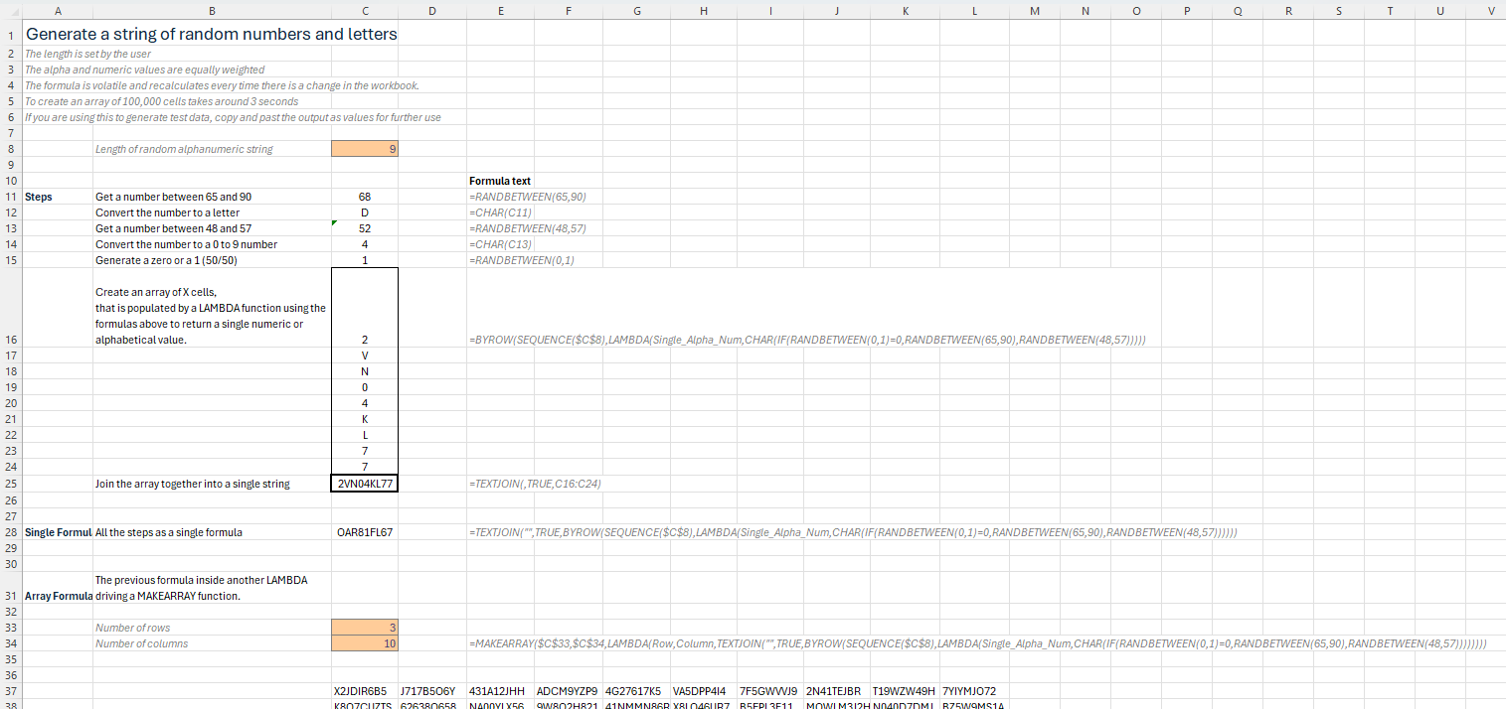Select the column C header
Image resolution: width=1506 pixels, height=709 pixels.
[x=365, y=11]
